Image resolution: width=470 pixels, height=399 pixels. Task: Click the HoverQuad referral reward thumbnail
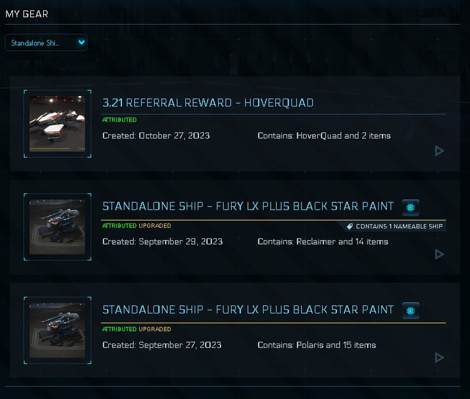[57, 123]
